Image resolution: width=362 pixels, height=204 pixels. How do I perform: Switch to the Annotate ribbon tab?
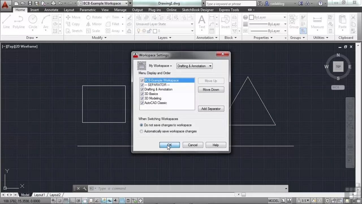click(x=51, y=10)
